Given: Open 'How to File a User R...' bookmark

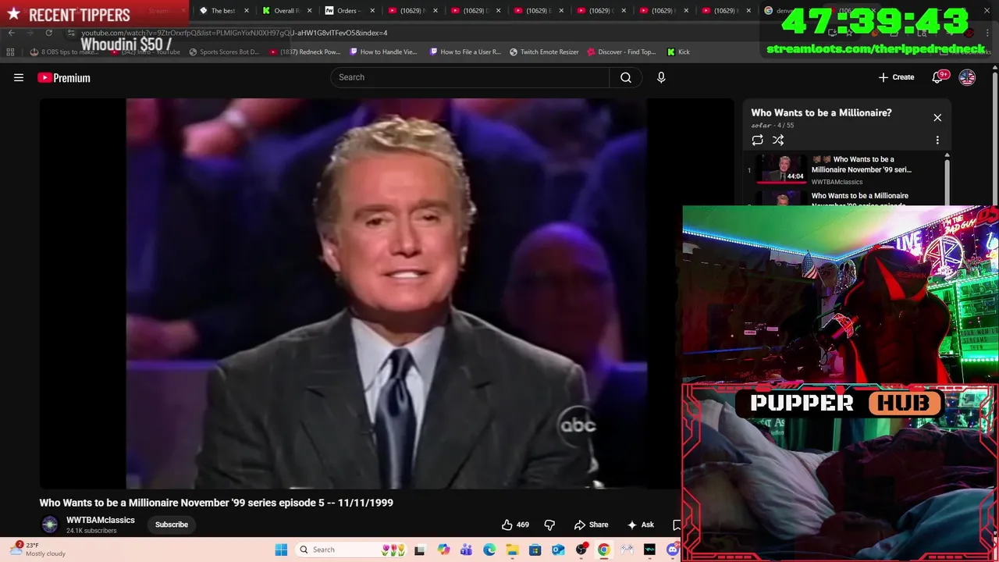Looking at the screenshot, I should click(x=465, y=52).
